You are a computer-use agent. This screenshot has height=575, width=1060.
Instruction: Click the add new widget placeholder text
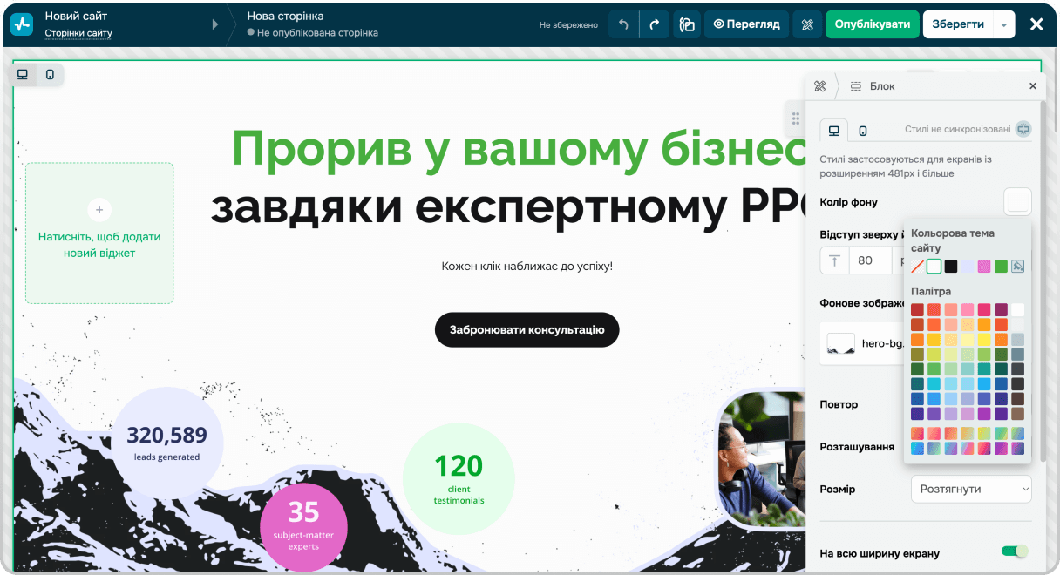pos(99,245)
